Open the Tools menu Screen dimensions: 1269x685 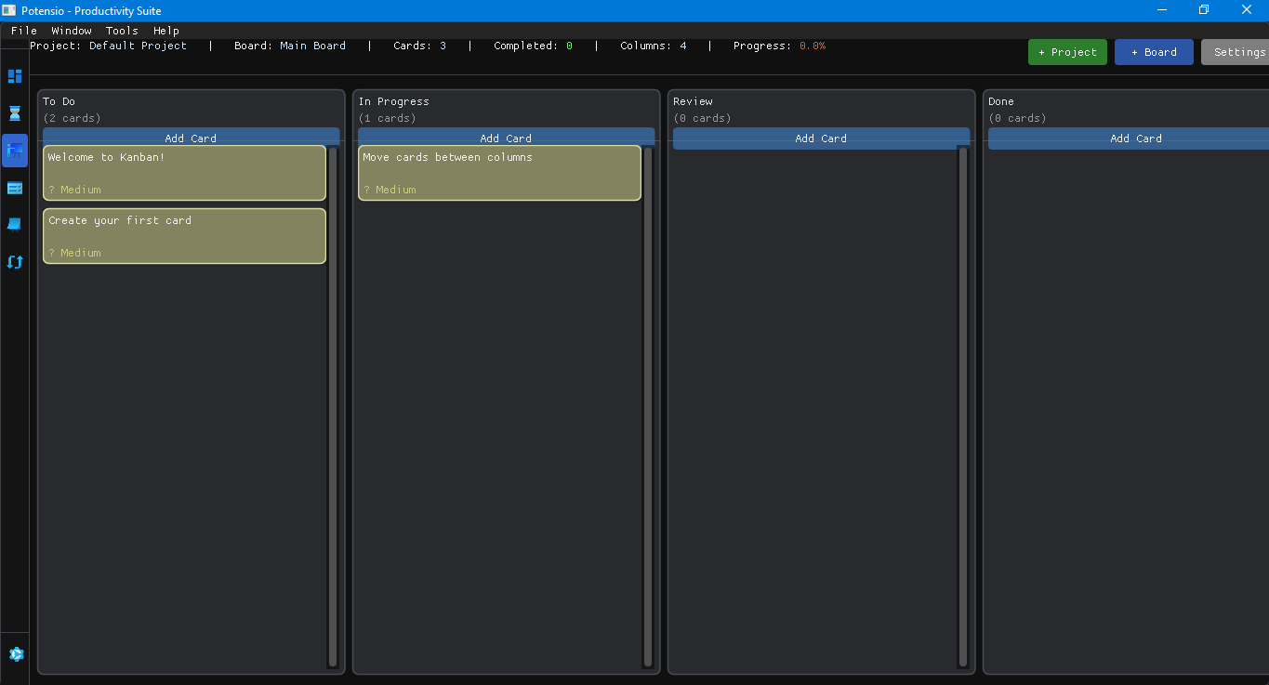pyautogui.click(x=122, y=31)
